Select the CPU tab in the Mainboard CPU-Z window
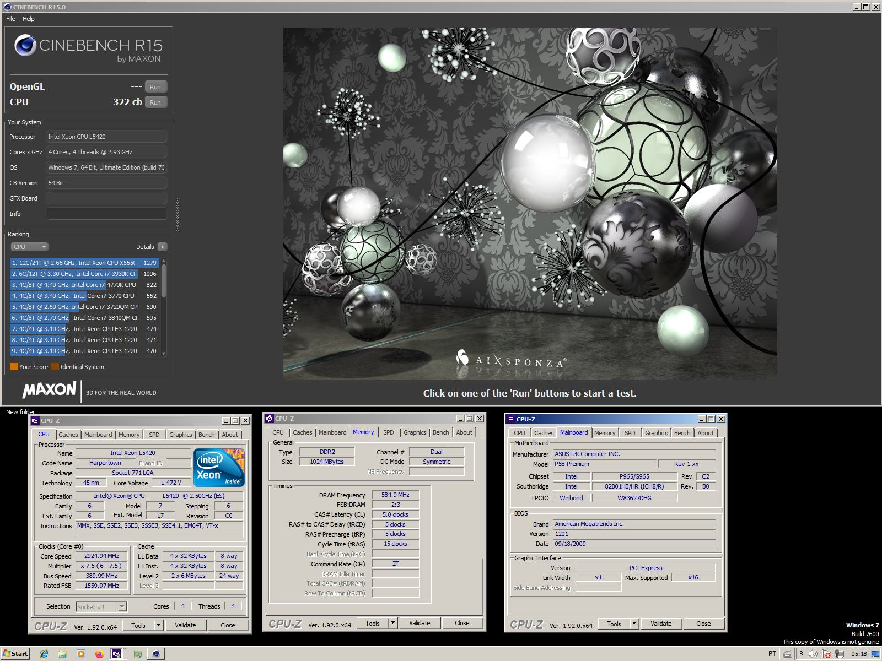 click(519, 433)
